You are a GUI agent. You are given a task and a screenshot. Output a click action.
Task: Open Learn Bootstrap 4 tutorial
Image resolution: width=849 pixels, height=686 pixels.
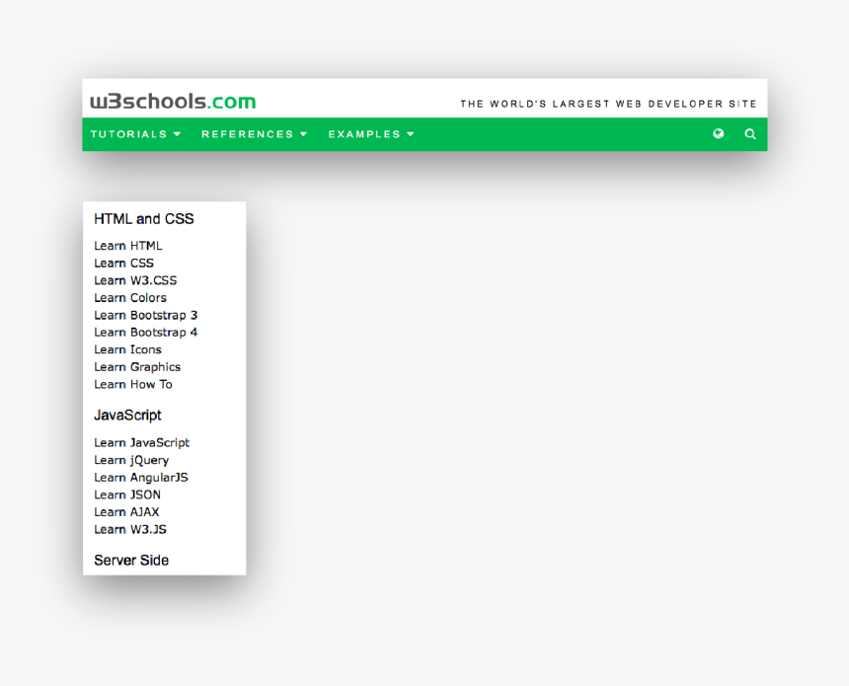(146, 333)
